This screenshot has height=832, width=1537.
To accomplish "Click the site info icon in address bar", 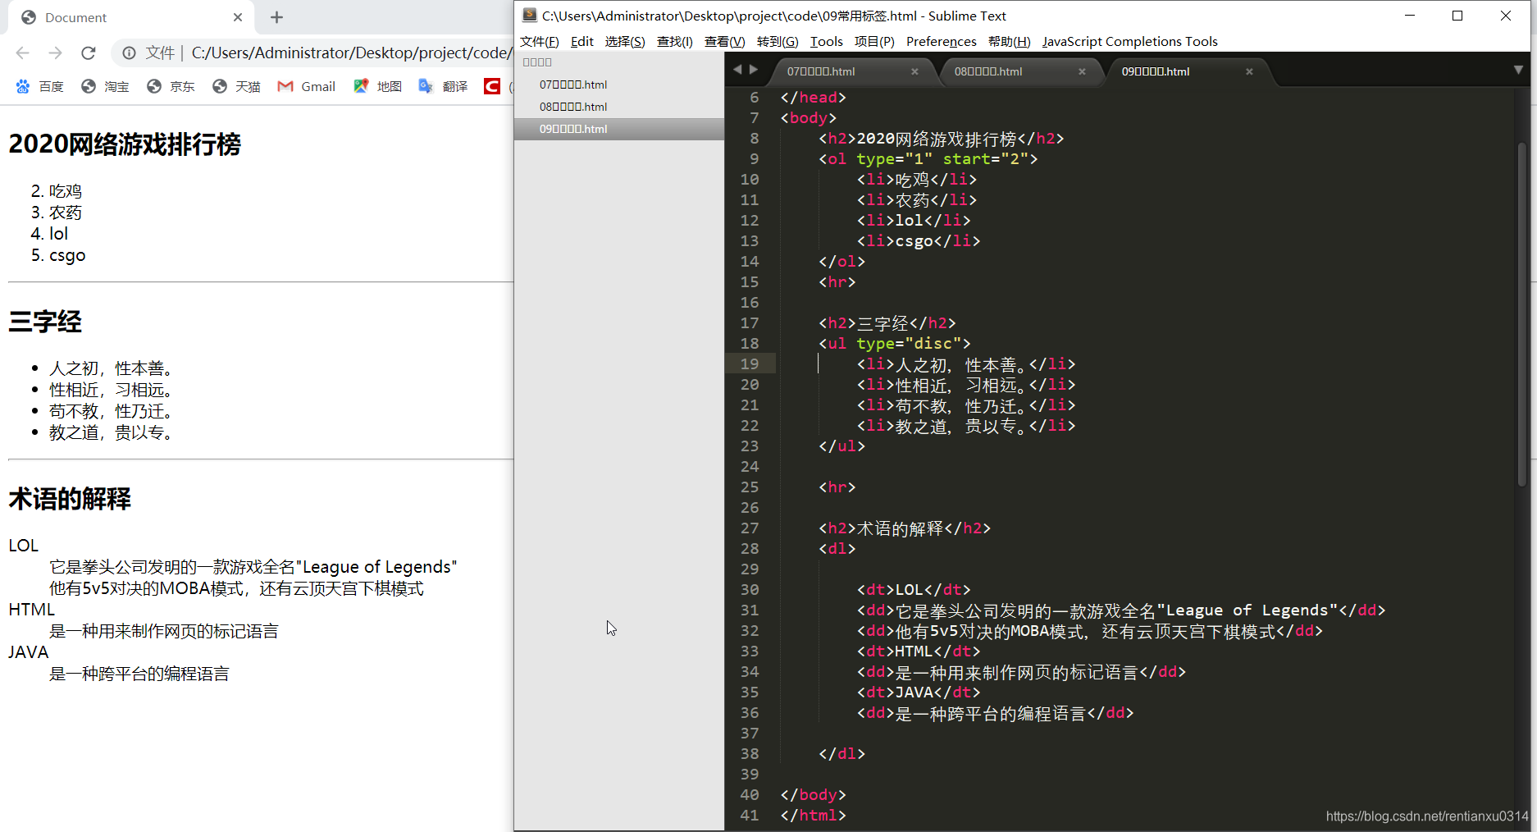I will pos(130,53).
